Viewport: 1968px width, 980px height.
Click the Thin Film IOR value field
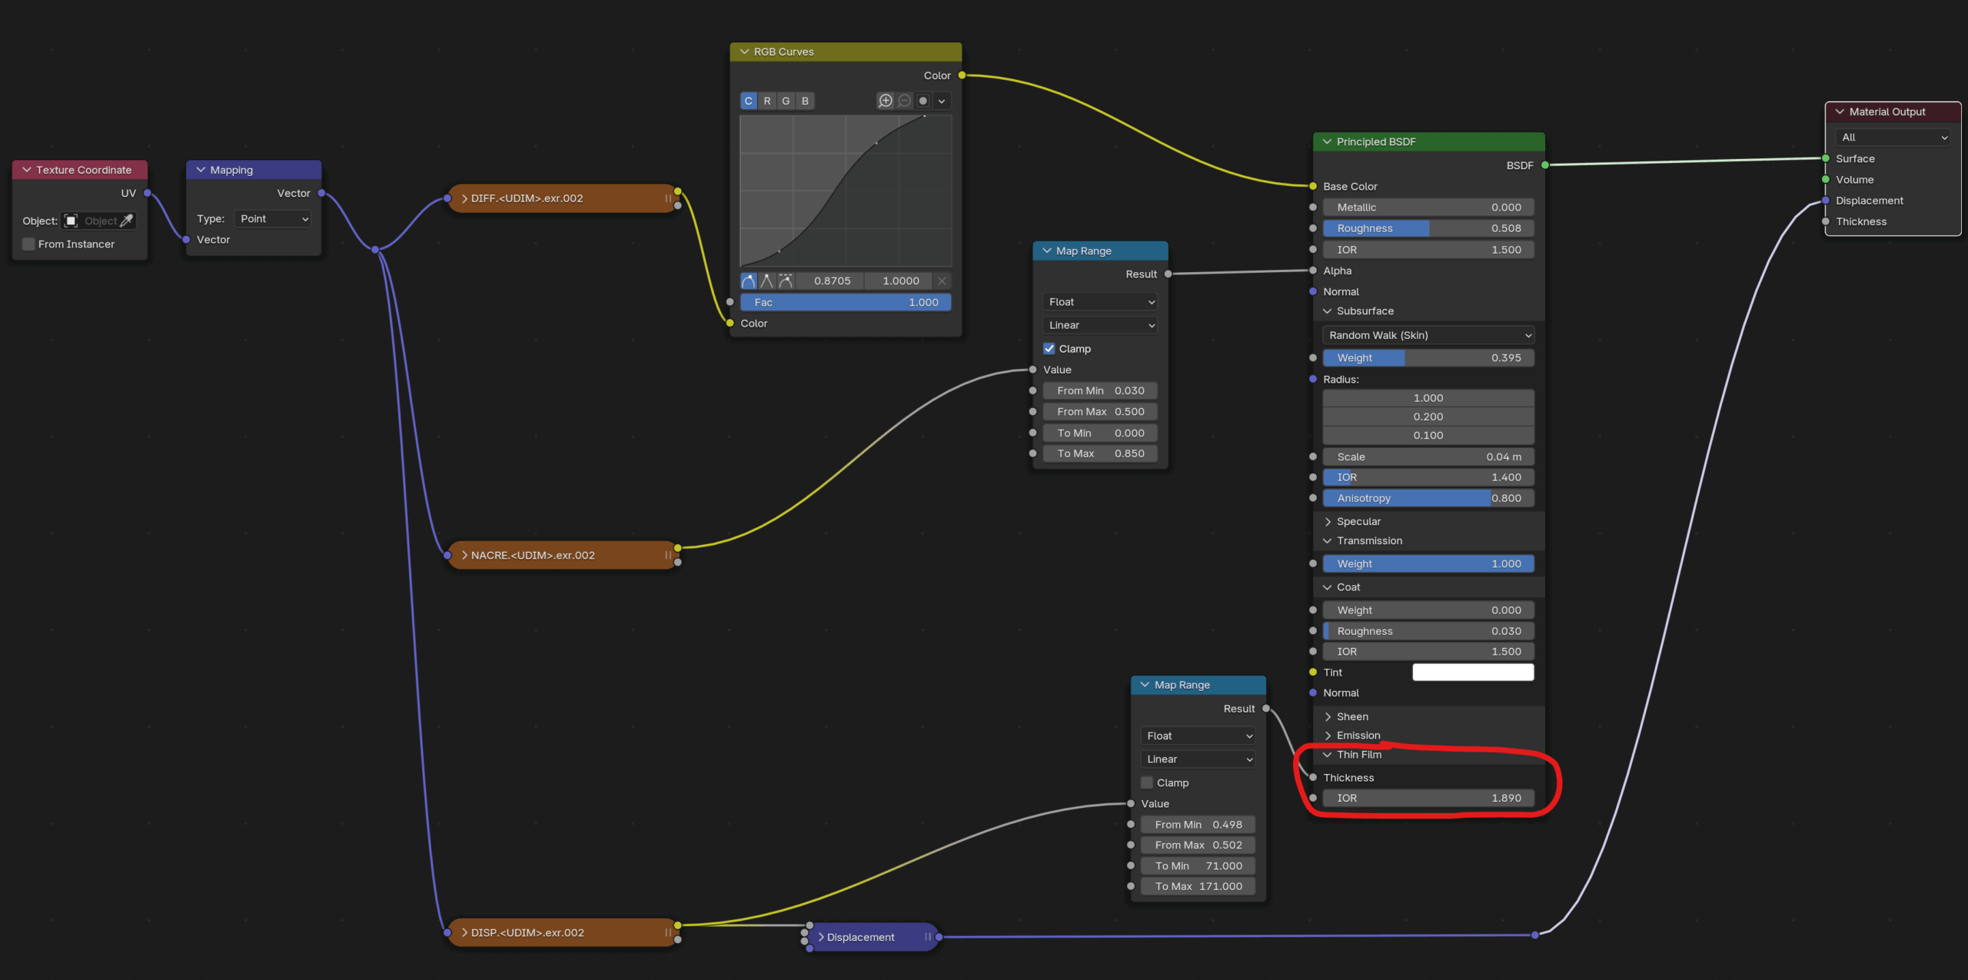[1428, 798]
